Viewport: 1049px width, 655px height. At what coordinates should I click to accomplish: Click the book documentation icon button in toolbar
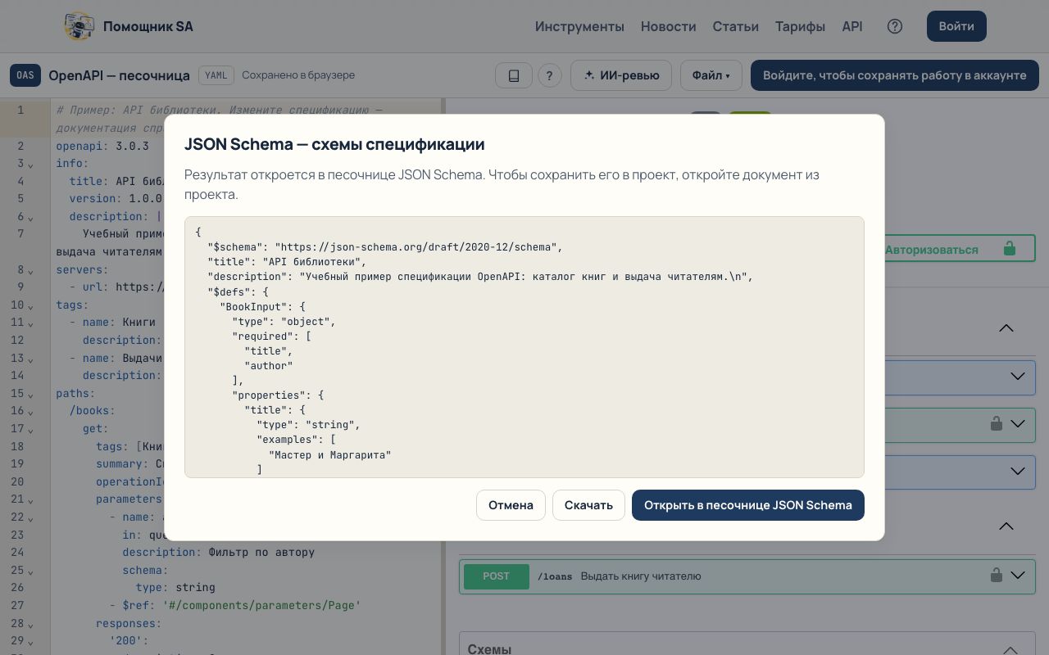[514, 75]
